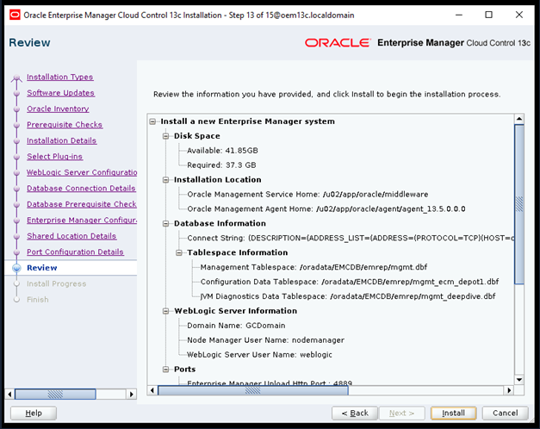Collapse the Database Information section
The height and width of the screenshot is (429, 540).
[166, 224]
